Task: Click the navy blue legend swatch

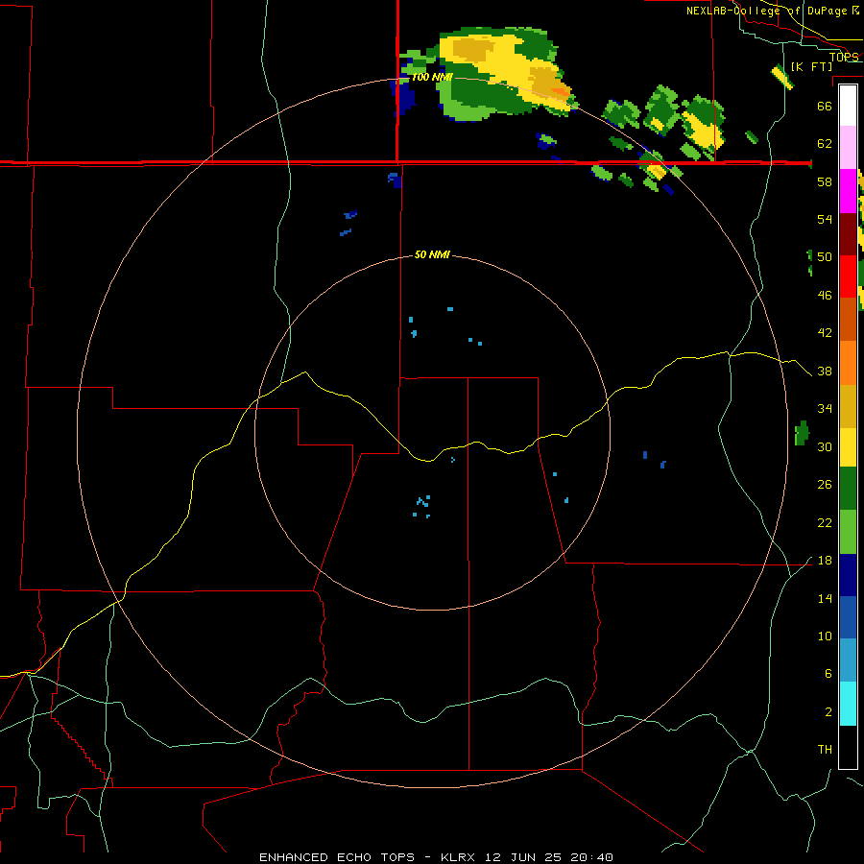Action: coord(848,575)
